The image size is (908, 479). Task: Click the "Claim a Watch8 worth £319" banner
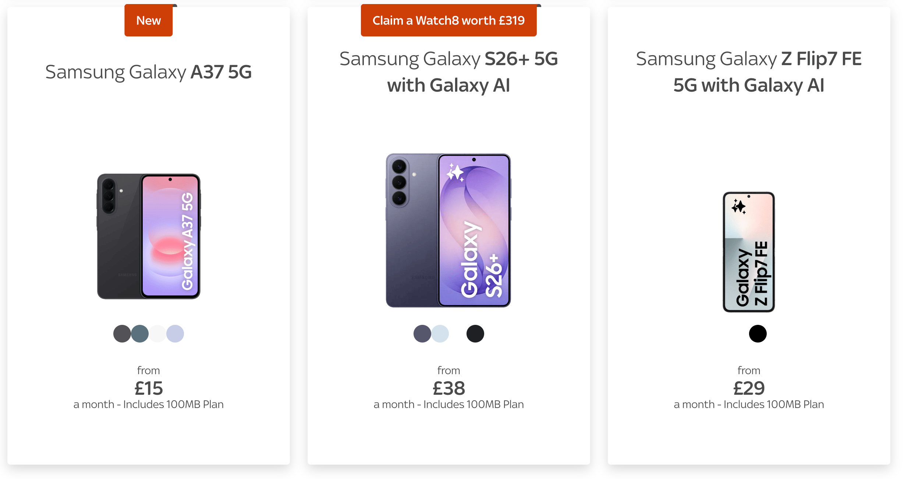click(x=448, y=21)
